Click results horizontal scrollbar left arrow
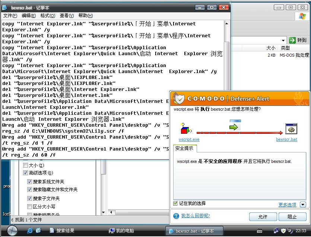The image size is (311, 237). [x=111, y=212]
